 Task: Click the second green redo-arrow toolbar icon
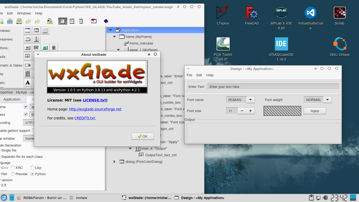38,21
